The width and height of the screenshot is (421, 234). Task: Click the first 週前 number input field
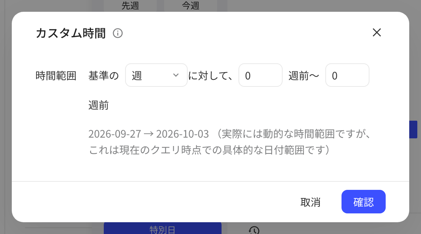pos(261,75)
